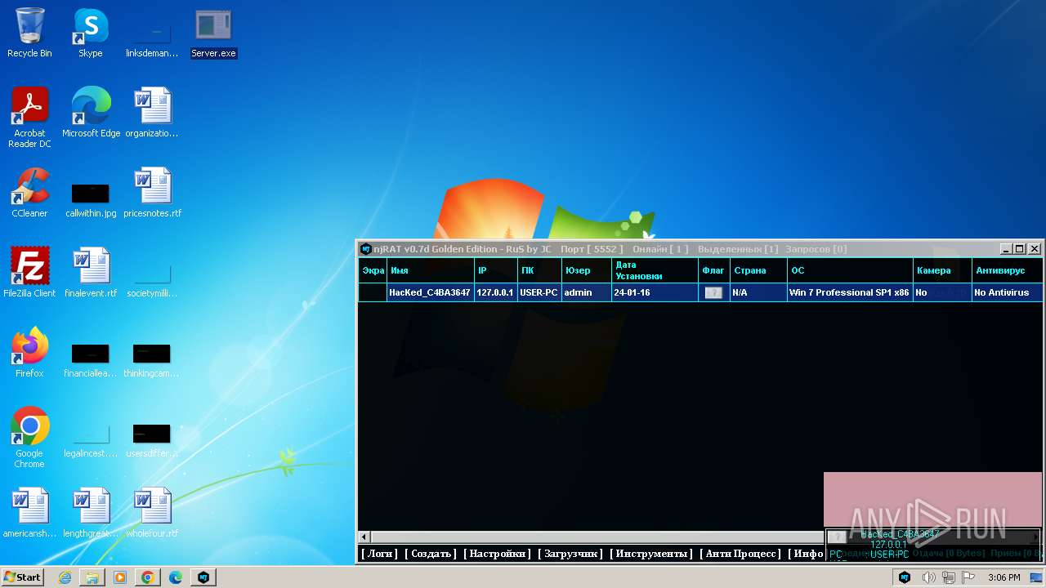1046x588 pixels.
Task: Select pricesnotes.rtf document
Action: coord(152,193)
